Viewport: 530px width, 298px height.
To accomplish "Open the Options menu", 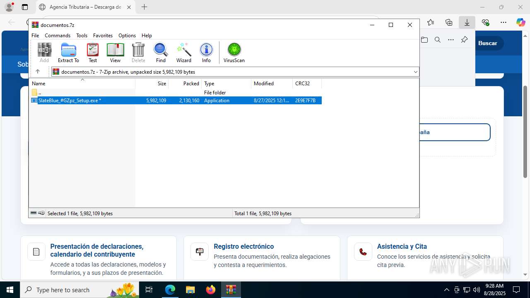I will (127, 36).
